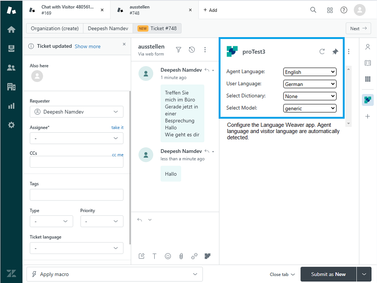Click the Next button
377x283 pixels.
(x=358, y=28)
